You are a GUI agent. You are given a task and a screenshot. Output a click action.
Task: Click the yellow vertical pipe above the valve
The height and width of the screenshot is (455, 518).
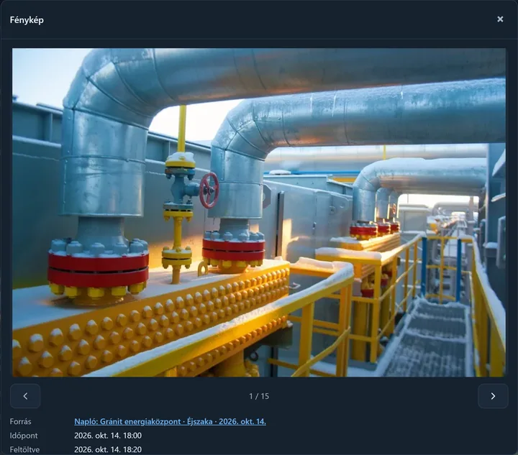click(182, 129)
